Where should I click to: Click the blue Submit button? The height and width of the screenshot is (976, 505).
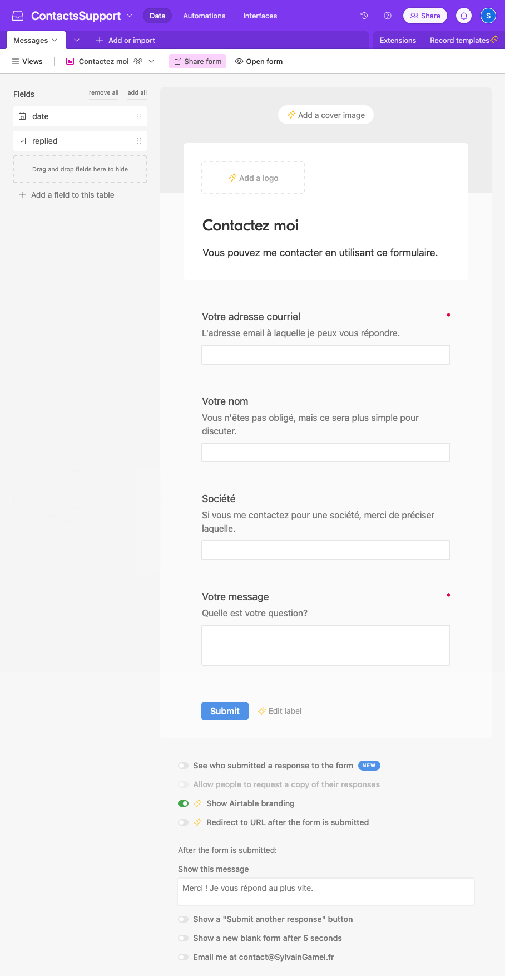pyautogui.click(x=225, y=711)
